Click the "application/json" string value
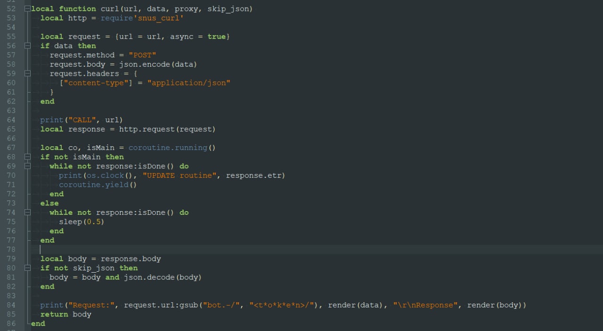Screen dimensions: 603x331 [188, 83]
